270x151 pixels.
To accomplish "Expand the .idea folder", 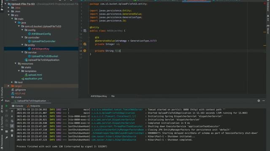I will pyautogui.click(x=8, y=8).
